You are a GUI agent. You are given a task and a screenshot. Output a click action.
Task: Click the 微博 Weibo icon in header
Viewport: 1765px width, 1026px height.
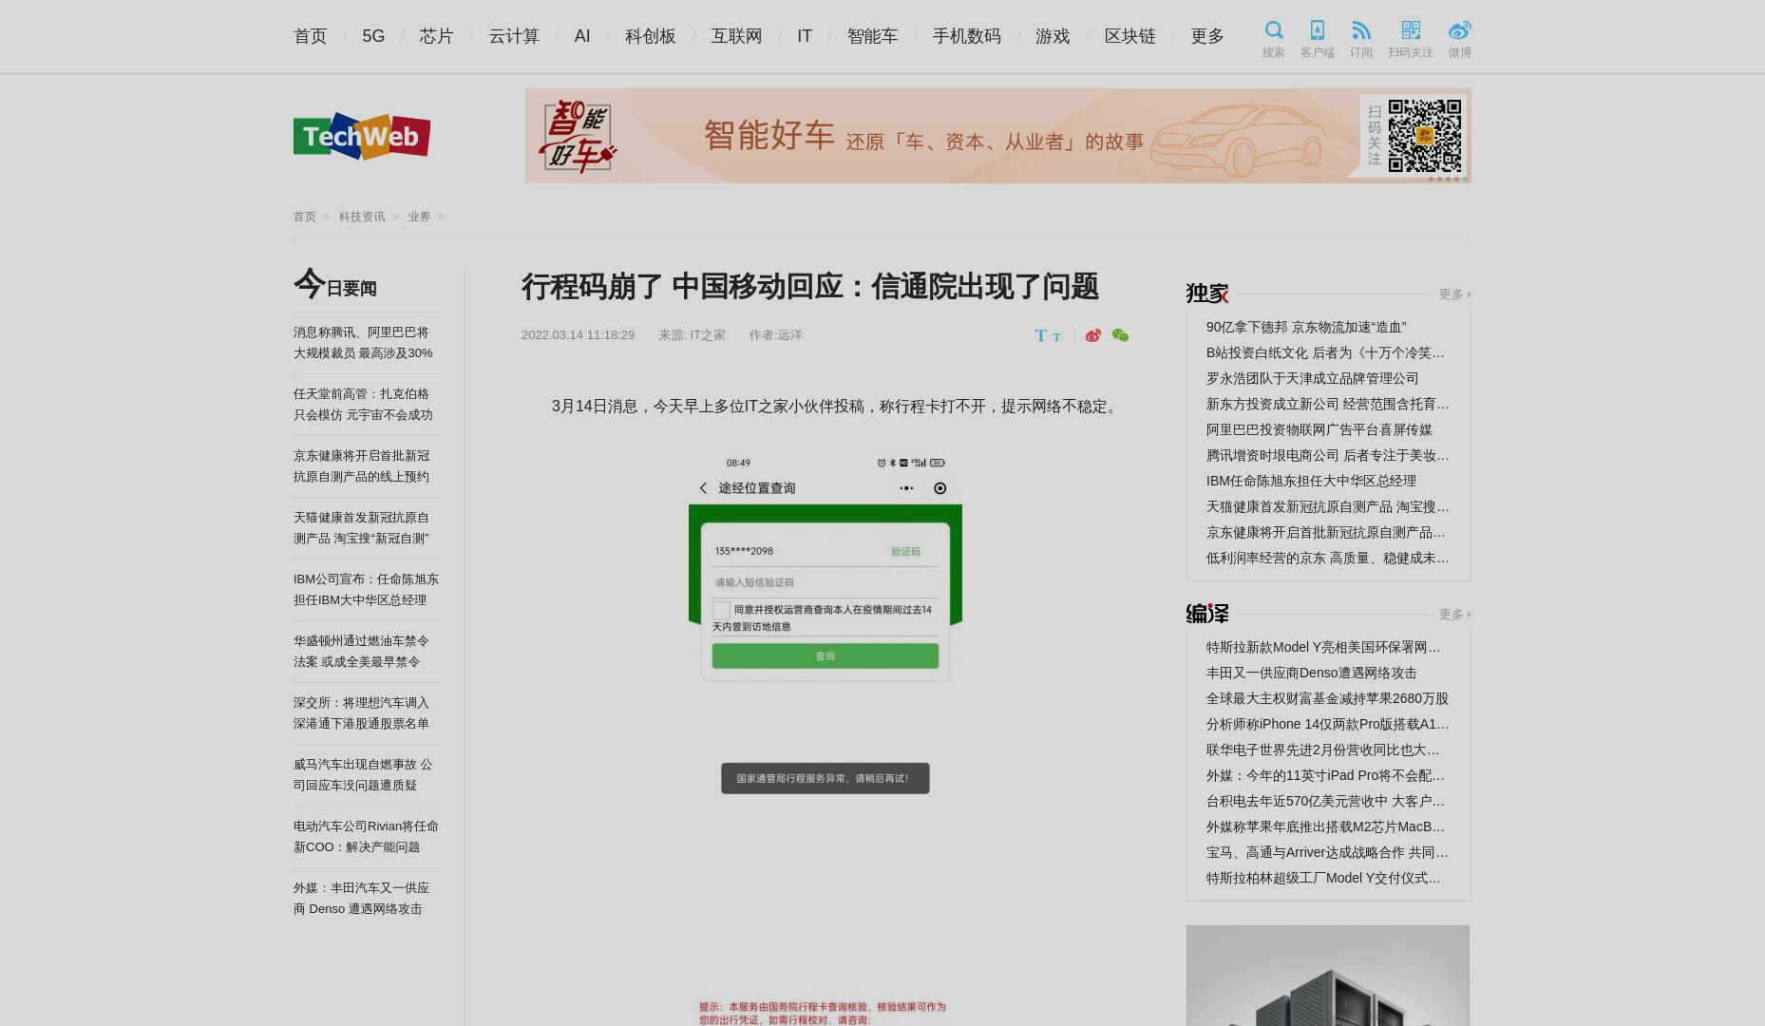[1459, 29]
